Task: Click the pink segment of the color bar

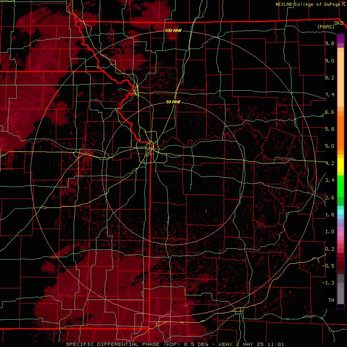Action: [340, 234]
